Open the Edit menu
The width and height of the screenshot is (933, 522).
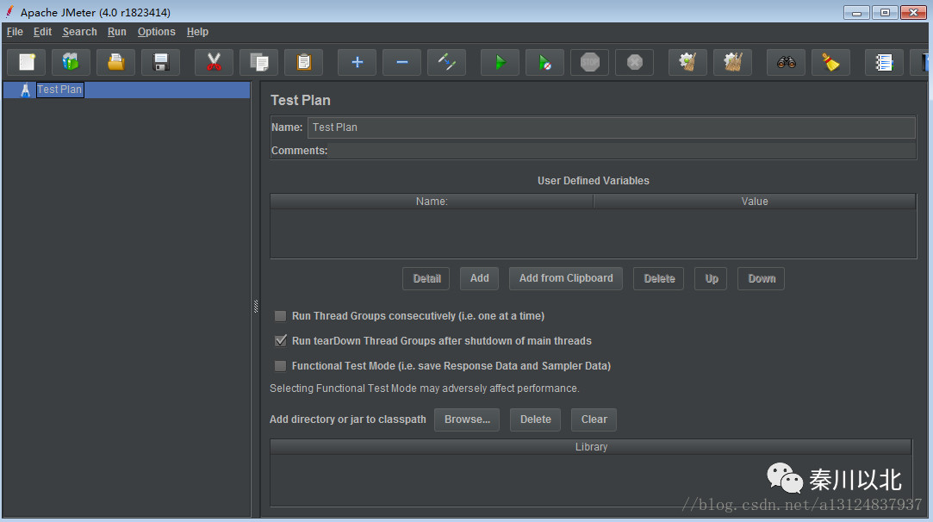(x=42, y=32)
